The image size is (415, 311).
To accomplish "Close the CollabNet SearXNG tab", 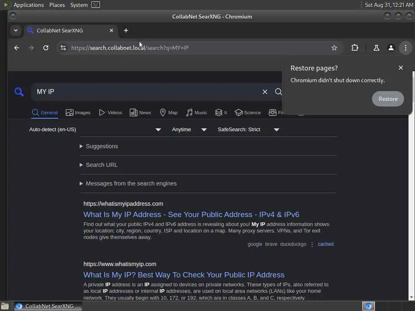I will [x=111, y=30].
